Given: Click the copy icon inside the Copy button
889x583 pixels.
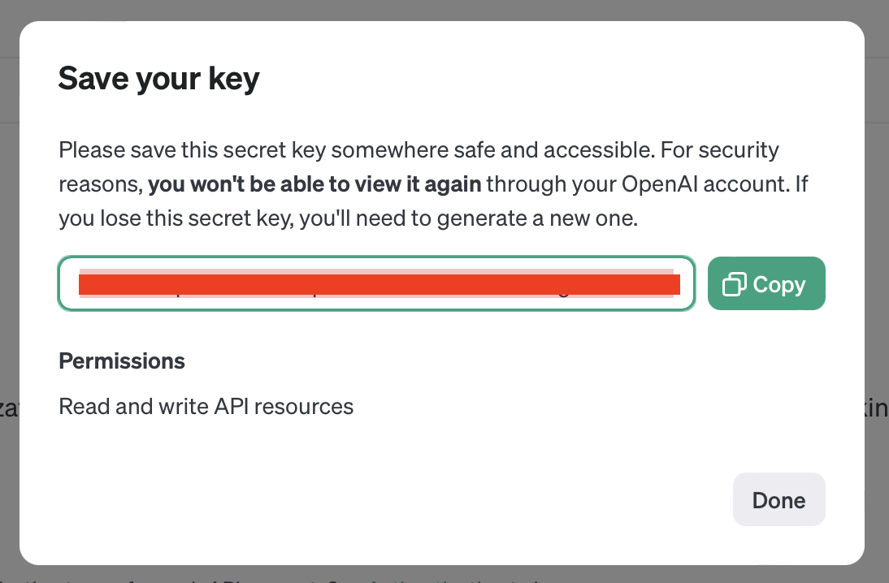Looking at the screenshot, I should click(734, 283).
